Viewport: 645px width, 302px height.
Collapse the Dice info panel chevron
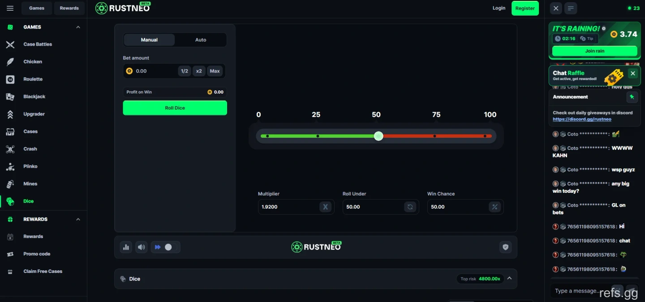[x=509, y=278]
